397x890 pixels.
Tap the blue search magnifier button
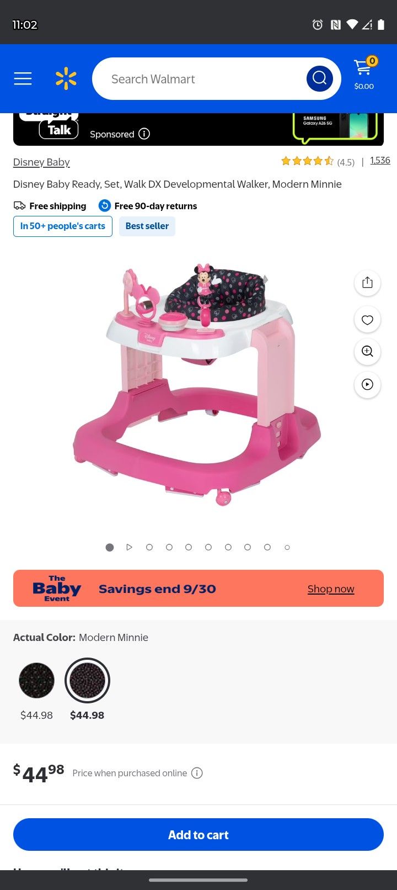pyautogui.click(x=320, y=78)
